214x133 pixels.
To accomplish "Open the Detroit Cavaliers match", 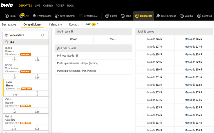I will (26, 120).
